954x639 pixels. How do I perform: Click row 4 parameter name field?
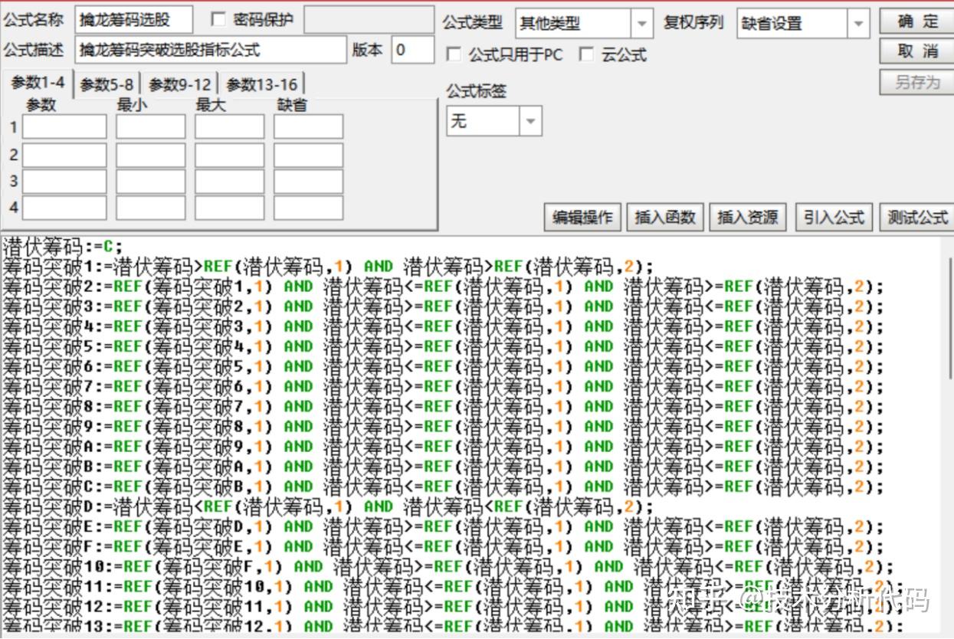[64, 208]
